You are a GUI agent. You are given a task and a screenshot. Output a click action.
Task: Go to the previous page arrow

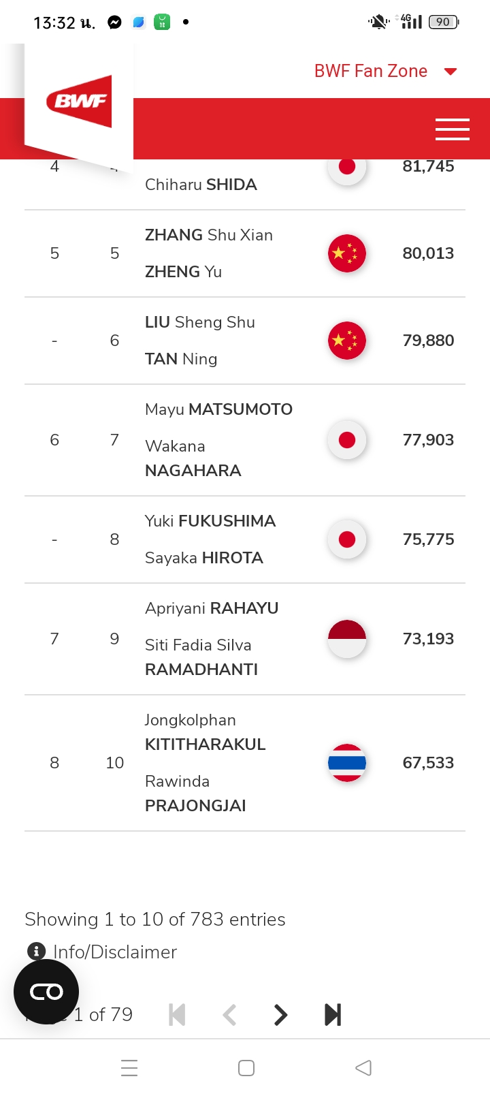(x=229, y=1015)
